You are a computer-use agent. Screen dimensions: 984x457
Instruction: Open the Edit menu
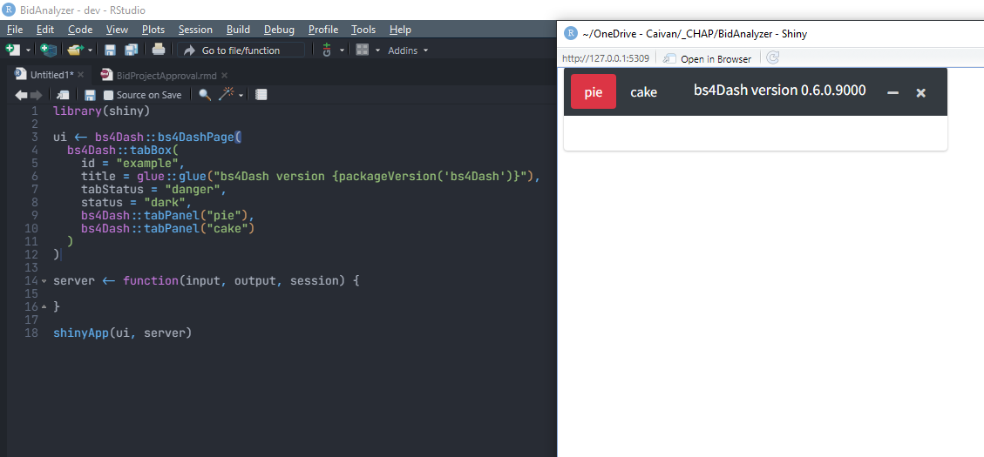tap(45, 30)
